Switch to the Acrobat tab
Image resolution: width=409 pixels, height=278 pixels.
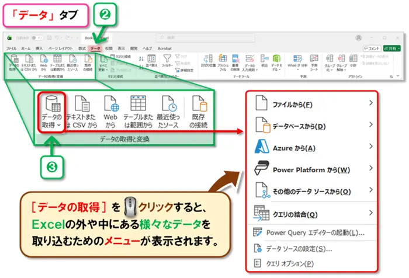tap(165, 48)
